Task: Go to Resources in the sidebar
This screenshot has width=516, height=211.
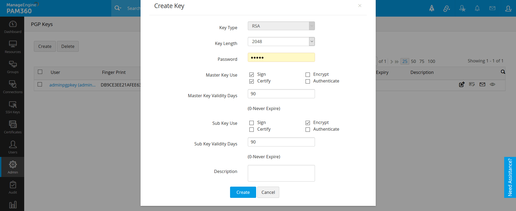Action: point(13,47)
